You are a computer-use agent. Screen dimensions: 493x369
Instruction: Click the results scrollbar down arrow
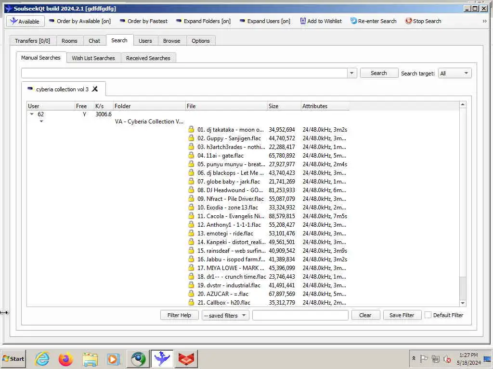(463, 303)
